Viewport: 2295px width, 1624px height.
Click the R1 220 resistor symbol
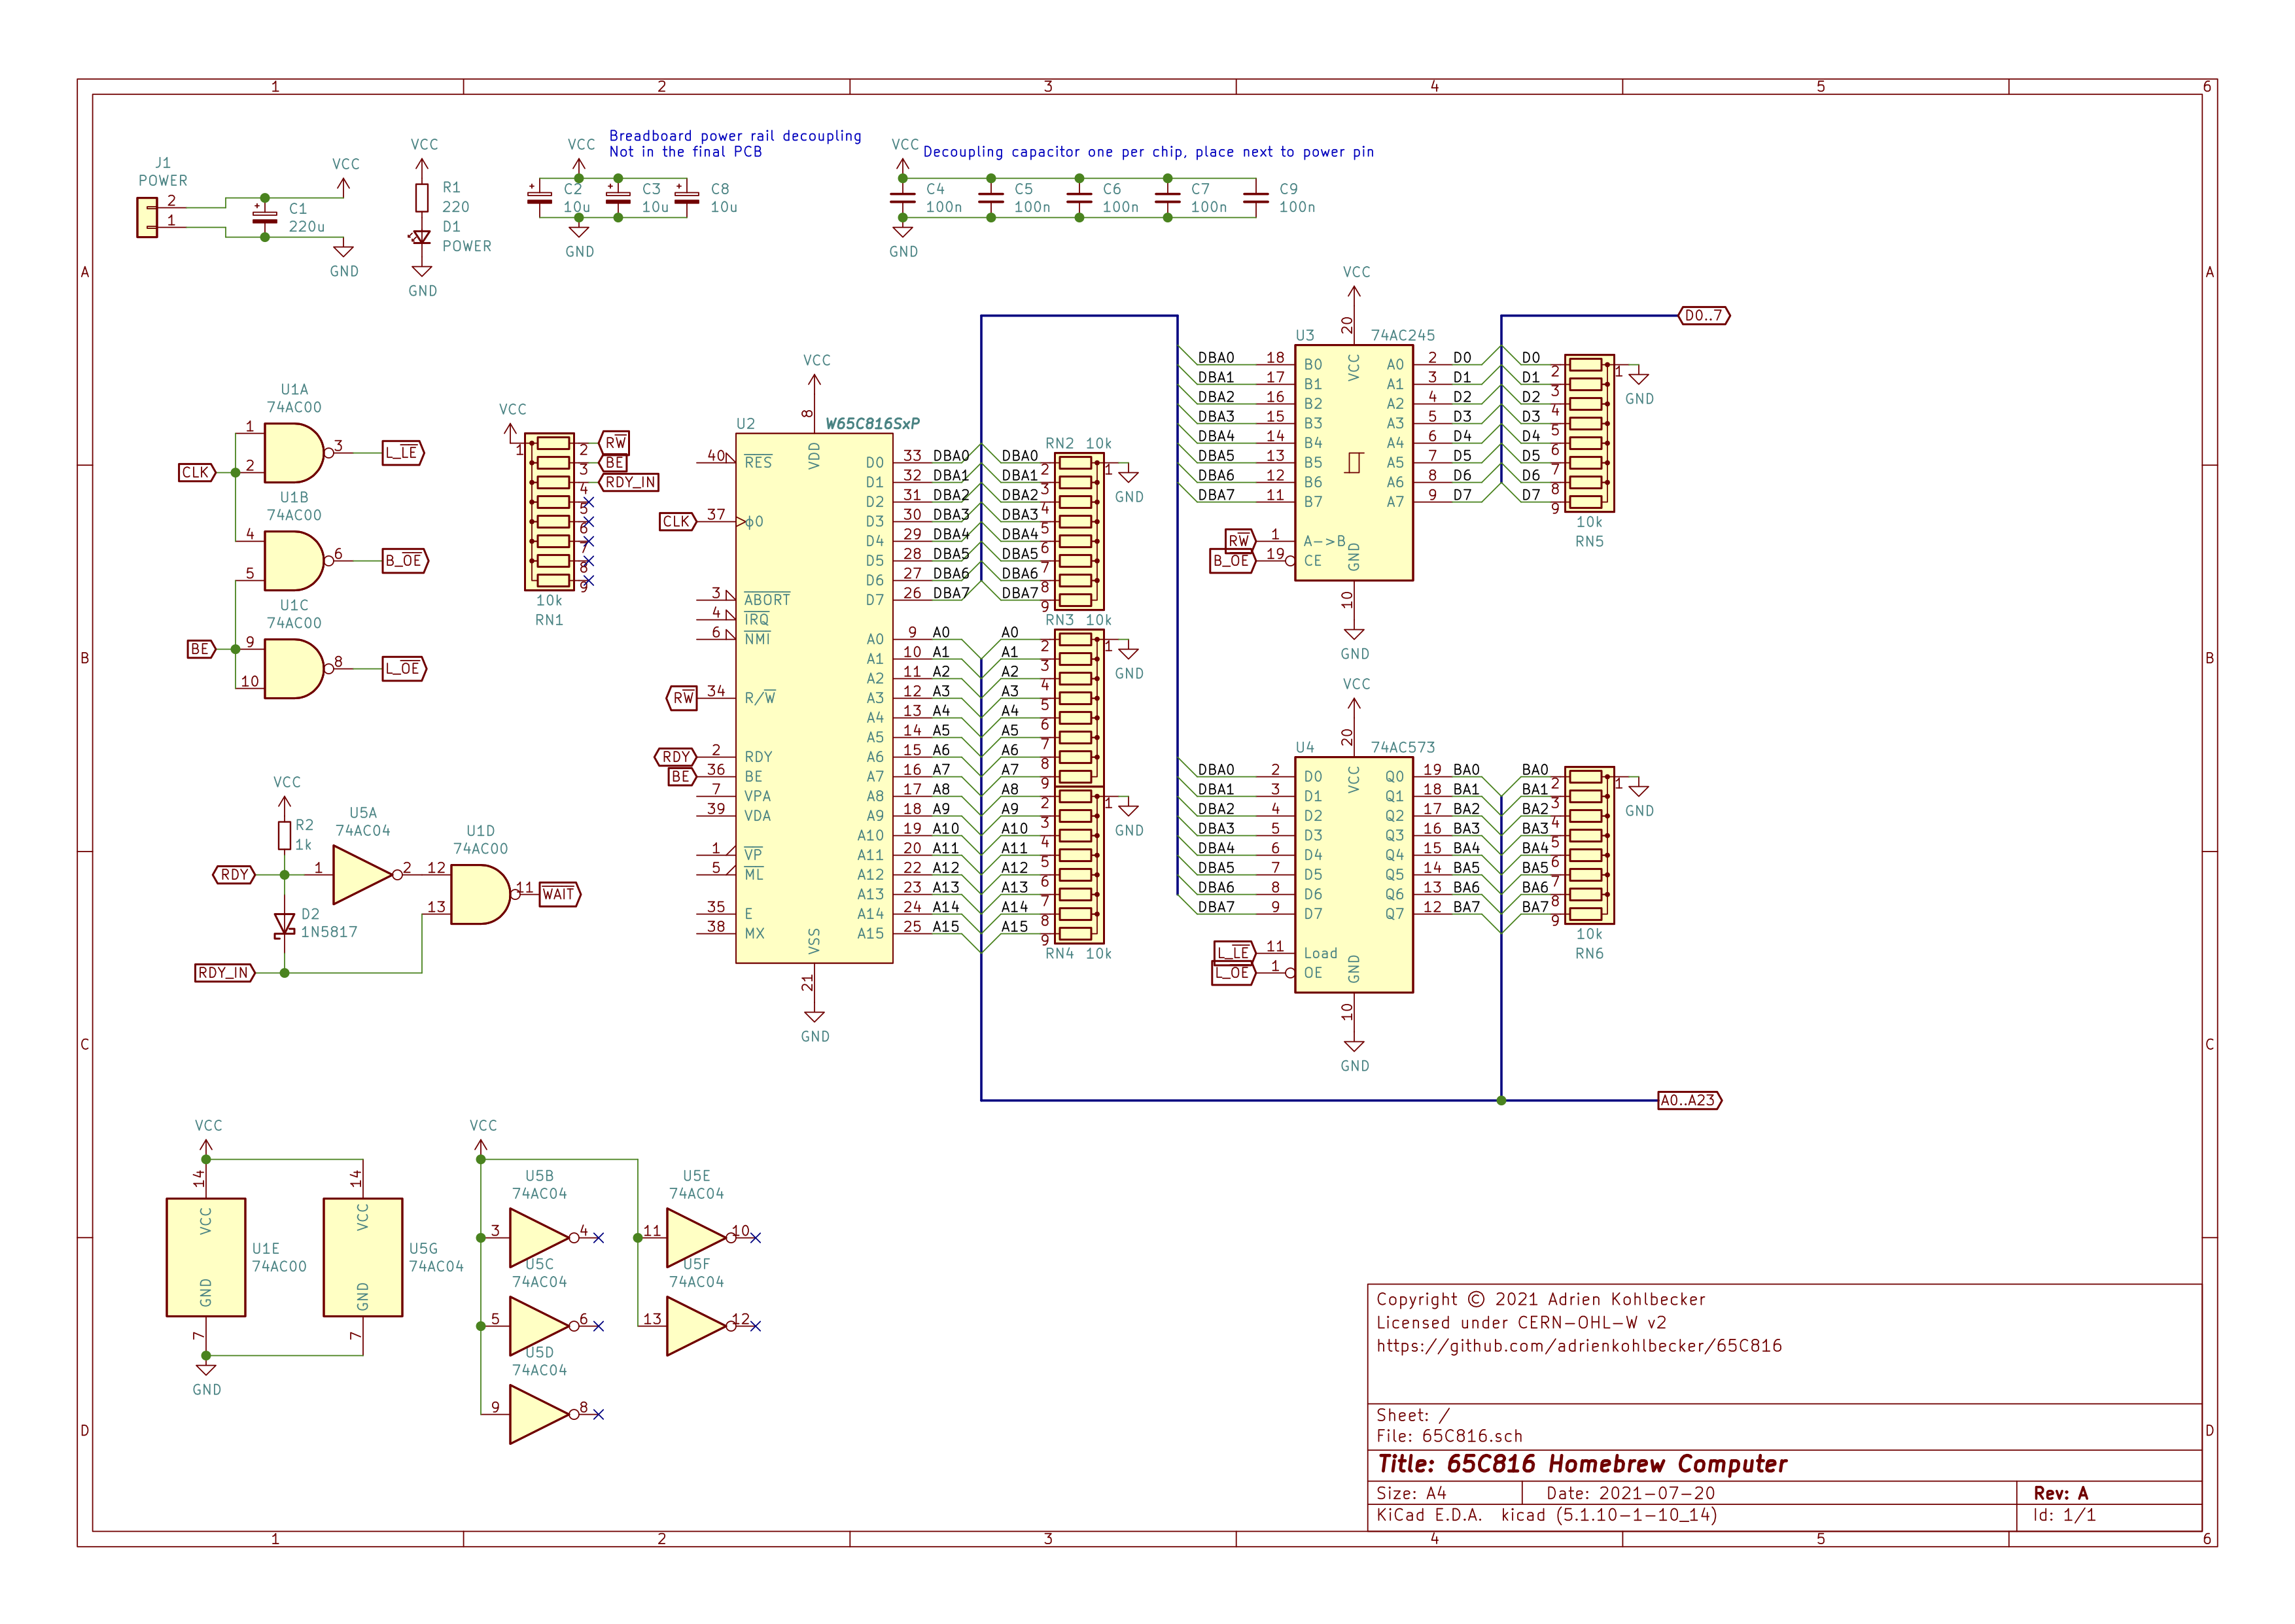[x=422, y=197]
